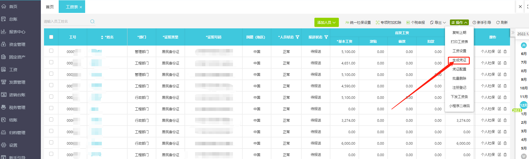Click 统一社保设置 button

point(358,23)
